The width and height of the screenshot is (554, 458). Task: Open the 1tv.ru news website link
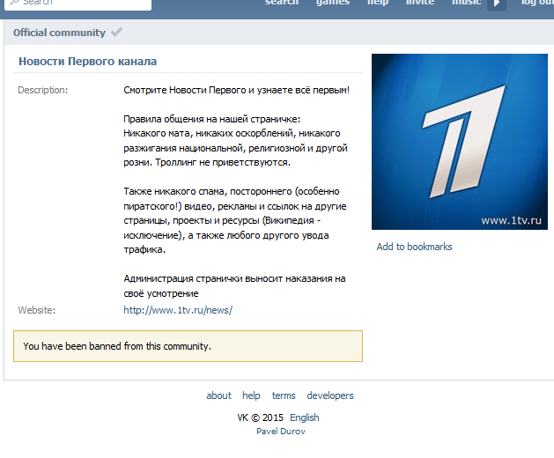[x=178, y=310]
